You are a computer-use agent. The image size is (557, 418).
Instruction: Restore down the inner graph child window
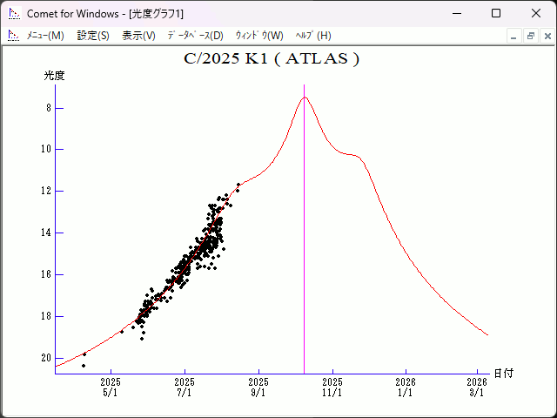(x=530, y=36)
